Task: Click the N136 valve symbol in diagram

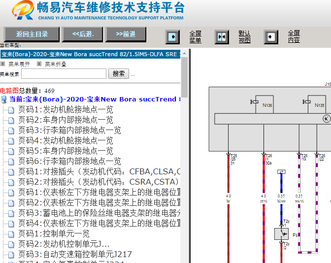Action: (254, 102)
